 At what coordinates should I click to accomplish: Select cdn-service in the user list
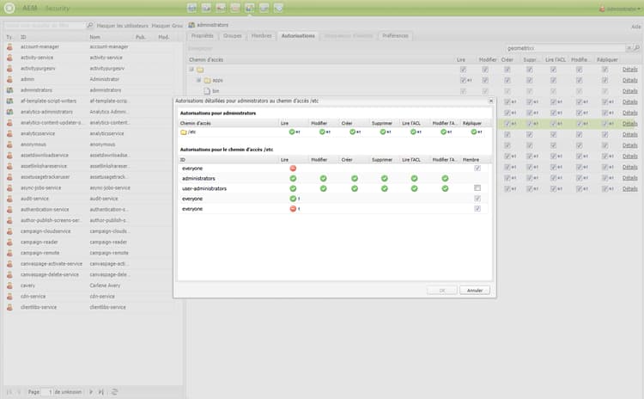(x=33, y=297)
